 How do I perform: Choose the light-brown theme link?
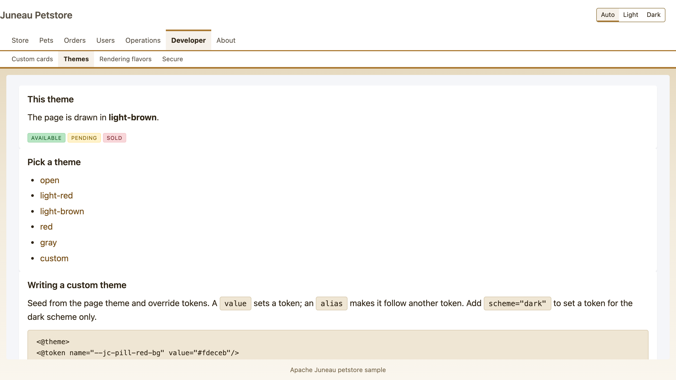pyautogui.click(x=62, y=211)
